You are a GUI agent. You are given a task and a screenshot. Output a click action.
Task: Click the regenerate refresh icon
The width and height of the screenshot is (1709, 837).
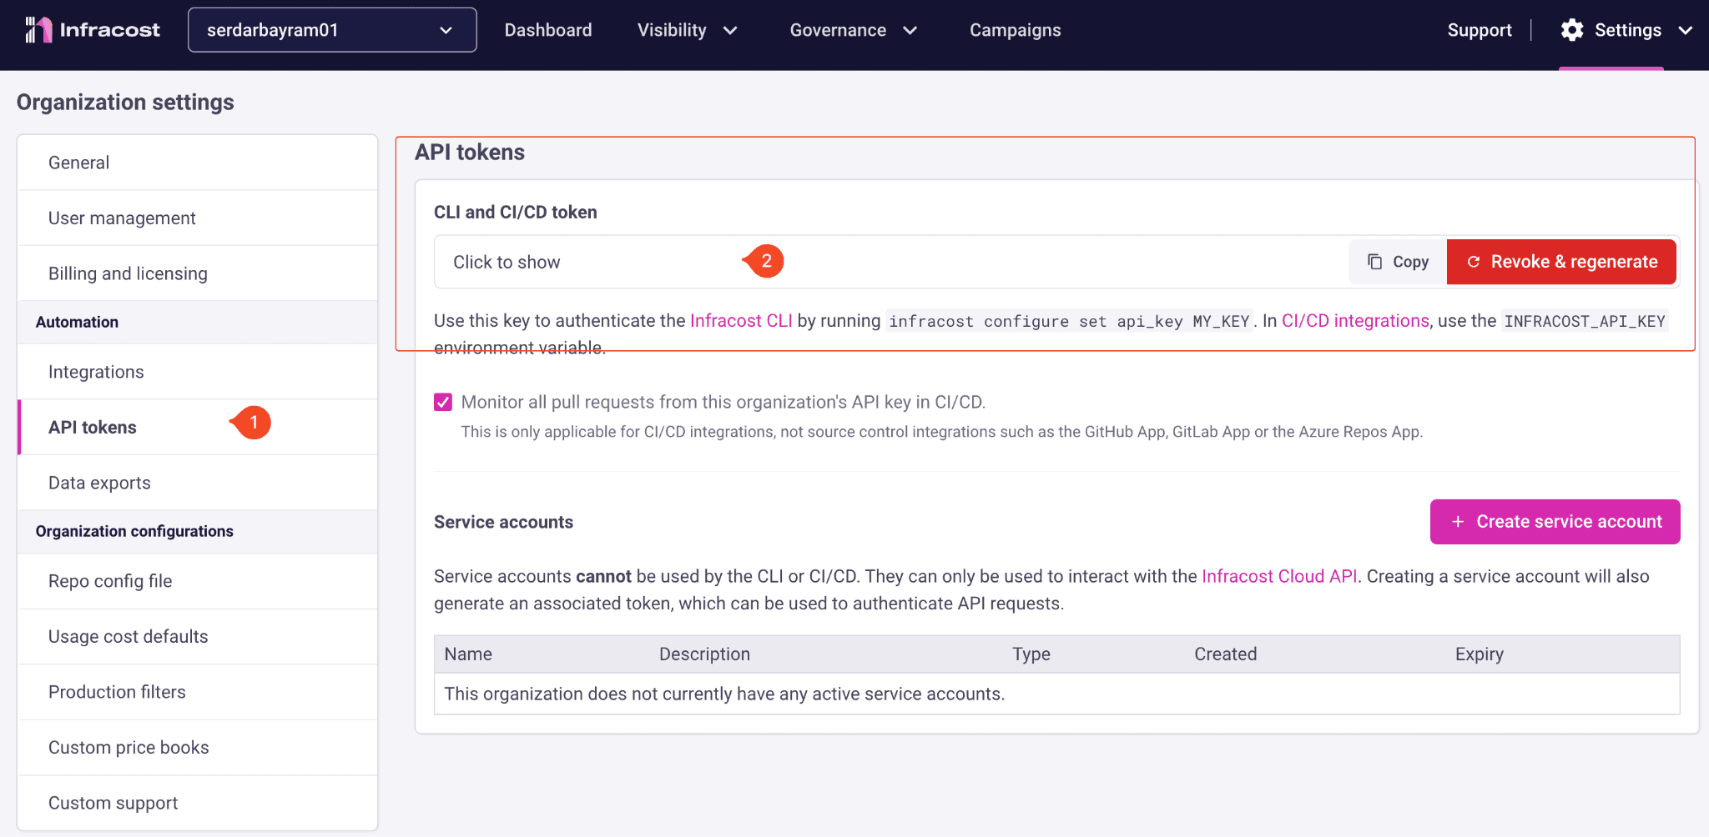(x=1474, y=262)
